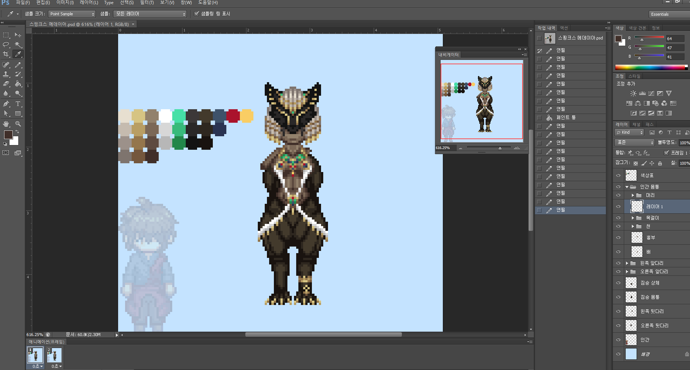The image size is (690, 370).
Task: Select the Eraser tool
Action: click(6, 84)
